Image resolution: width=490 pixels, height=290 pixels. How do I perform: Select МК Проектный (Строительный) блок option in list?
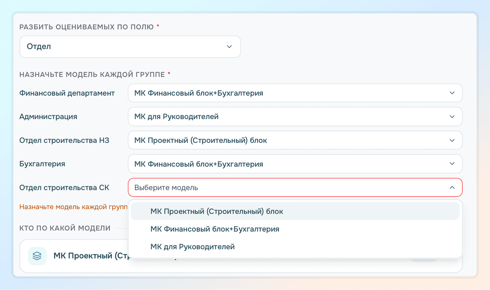[x=295, y=211]
